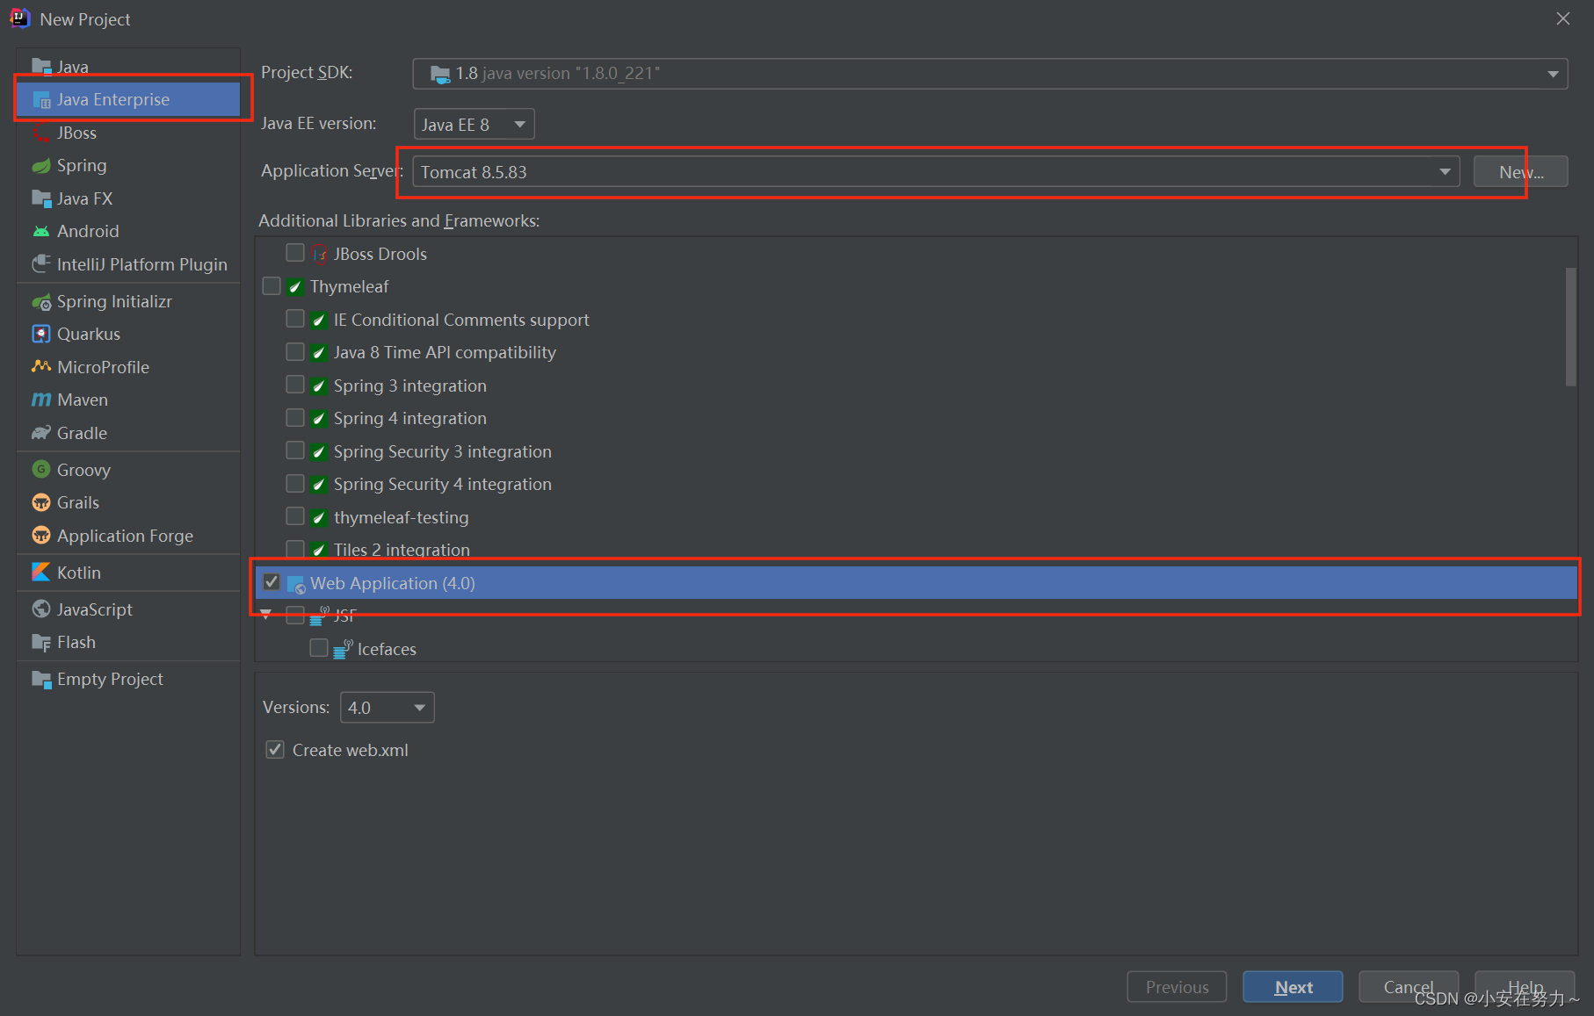The width and height of the screenshot is (1594, 1016).
Task: Select the Gradle elephant icon
Action: [41, 433]
